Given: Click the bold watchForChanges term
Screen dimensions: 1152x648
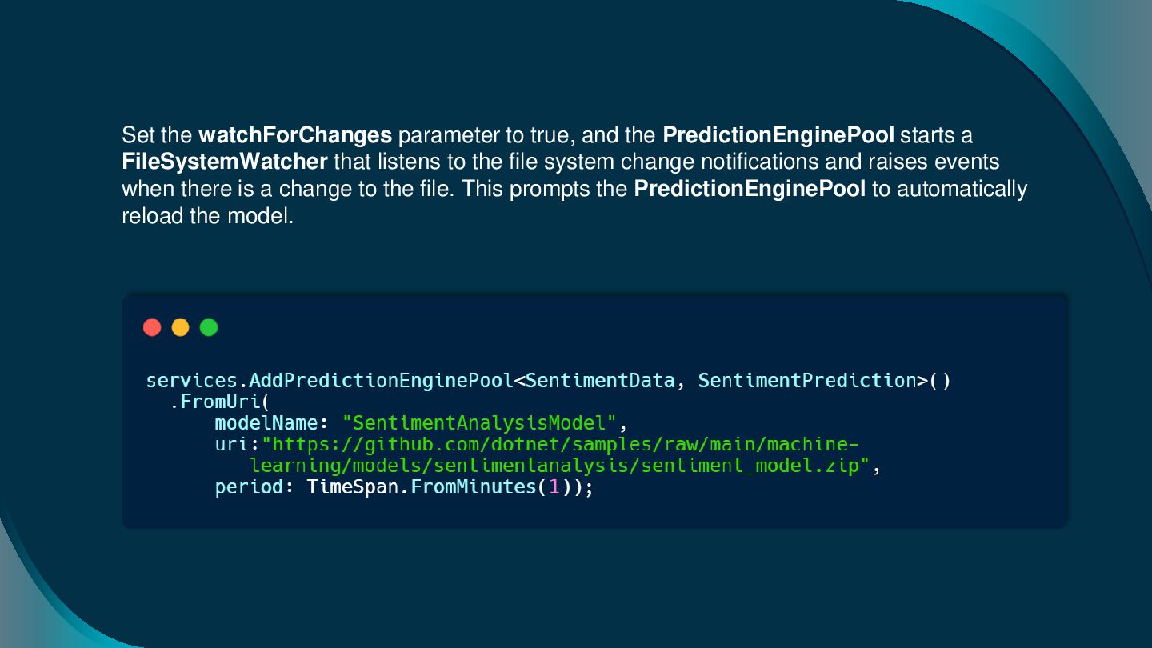Looking at the screenshot, I should pyautogui.click(x=295, y=134).
